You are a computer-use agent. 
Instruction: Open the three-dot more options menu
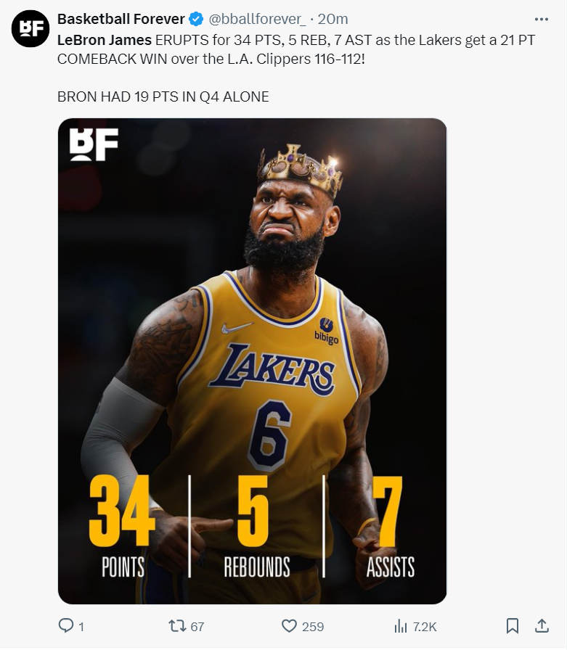point(542,20)
